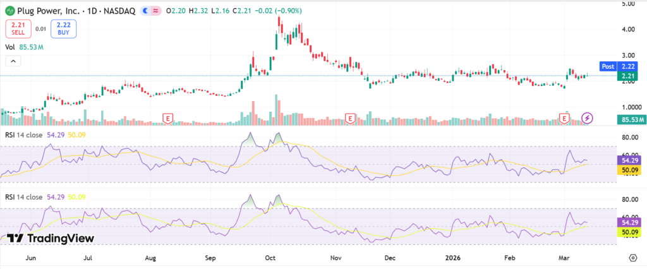The width and height of the screenshot is (647, 269).
Task: Click the pink approximate-sign data status icon
Action: (155, 11)
